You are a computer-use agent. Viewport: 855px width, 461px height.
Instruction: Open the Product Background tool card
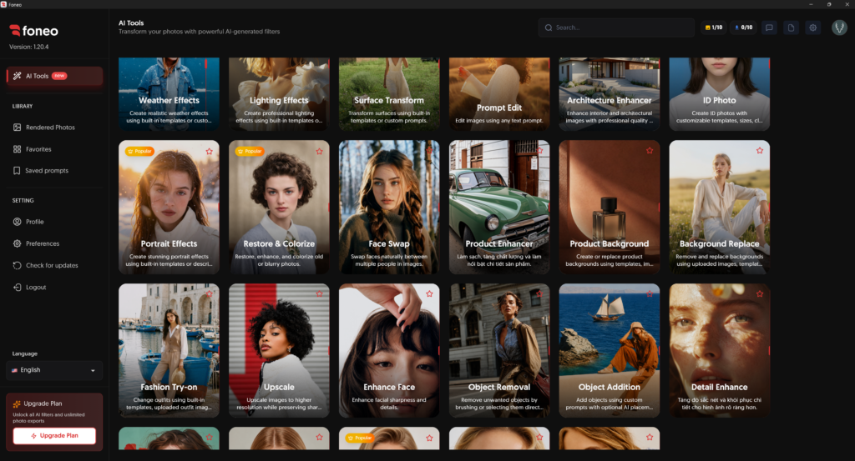pos(609,208)
